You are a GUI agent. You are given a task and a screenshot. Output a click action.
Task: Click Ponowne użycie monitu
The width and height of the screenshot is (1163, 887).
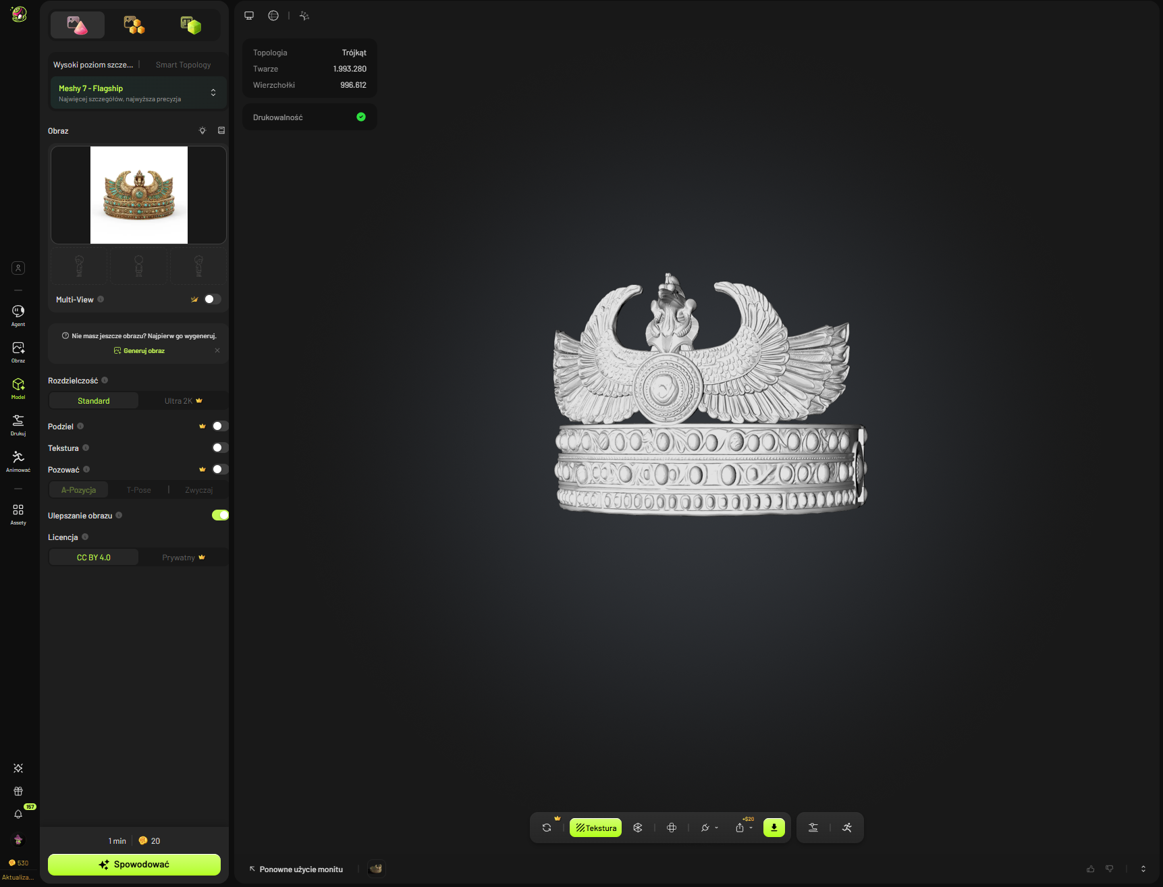[x=296, y=869]
